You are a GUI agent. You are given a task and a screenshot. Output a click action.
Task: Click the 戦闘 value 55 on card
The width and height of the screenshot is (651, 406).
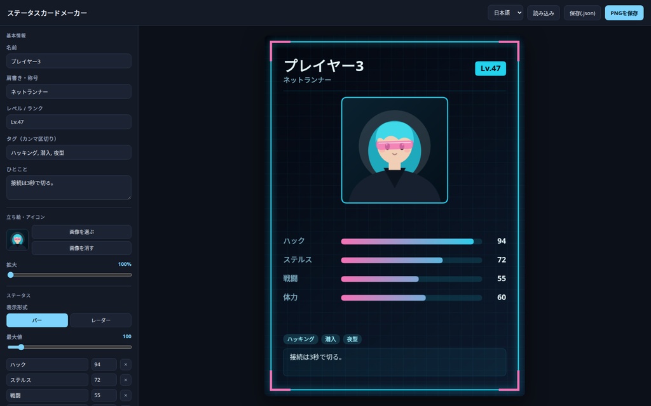point(502,278)
